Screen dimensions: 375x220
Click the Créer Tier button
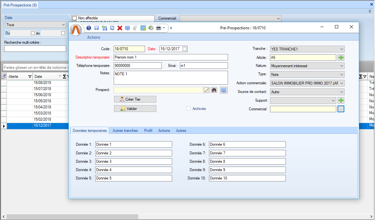coord(135,99)
